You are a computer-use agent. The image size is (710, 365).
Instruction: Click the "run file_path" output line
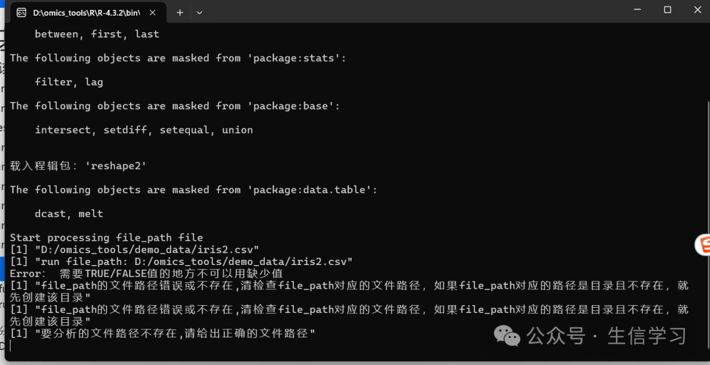[x=181, y=261]
